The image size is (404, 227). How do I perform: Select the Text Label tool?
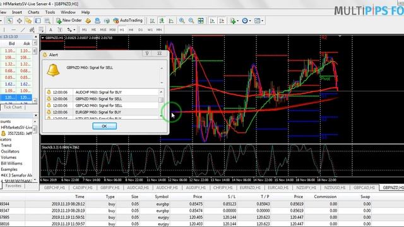[60, 30]
